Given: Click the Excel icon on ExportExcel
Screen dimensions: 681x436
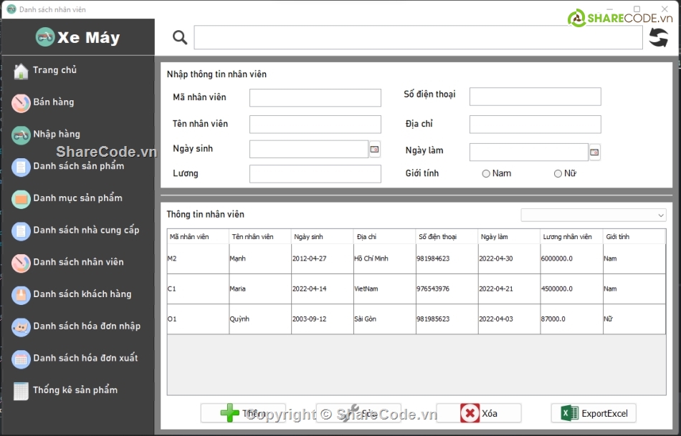Looking at the screenshot, I should click(x=569, y=413).
